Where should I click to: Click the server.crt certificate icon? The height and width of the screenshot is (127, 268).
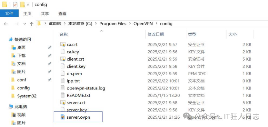click(63, 103)
